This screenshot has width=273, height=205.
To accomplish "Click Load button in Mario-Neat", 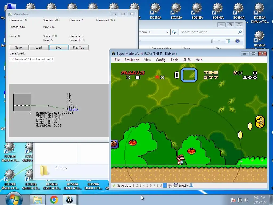I will coord(39,48).
